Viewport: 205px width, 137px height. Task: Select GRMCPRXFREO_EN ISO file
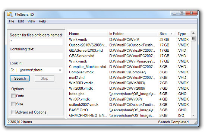point(129,115)
